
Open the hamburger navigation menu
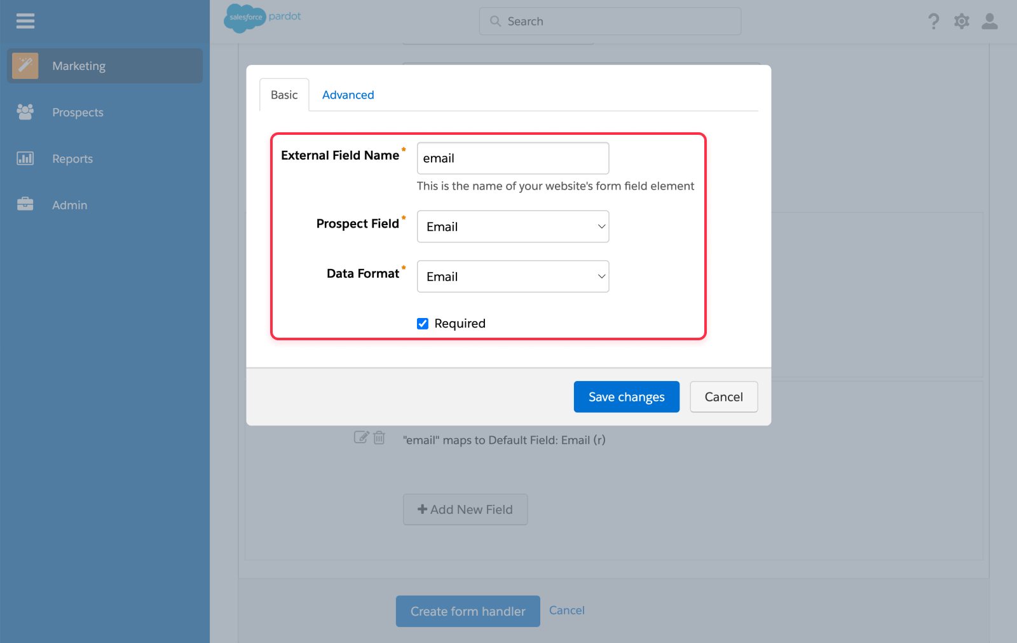[25, 21]
